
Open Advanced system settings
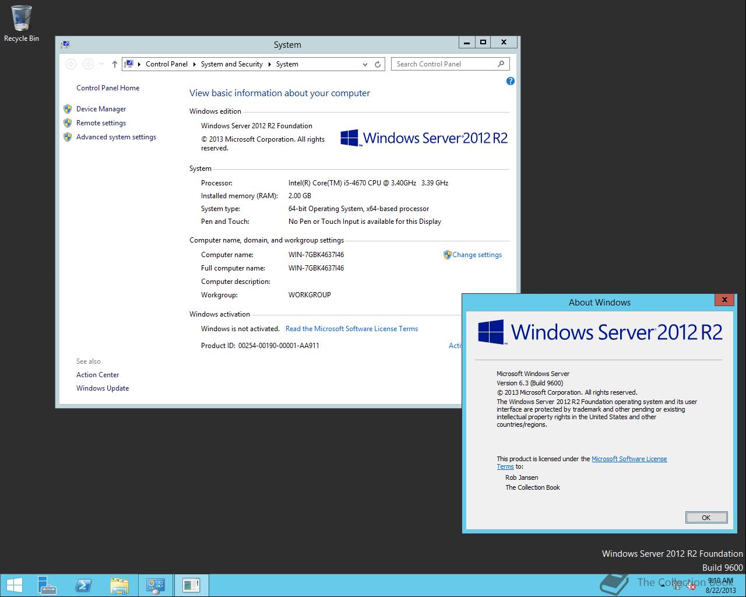[x=116, y=137]
